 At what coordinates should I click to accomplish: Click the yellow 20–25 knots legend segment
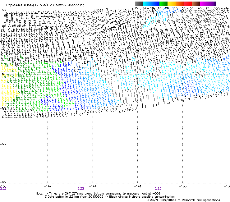tap(172, 4)
